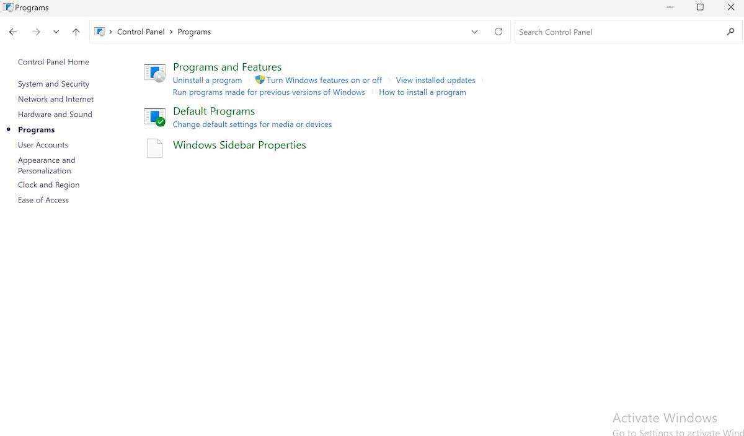Go back using the back arrow
Screen dimensions: 744x436
coord(13,32)
